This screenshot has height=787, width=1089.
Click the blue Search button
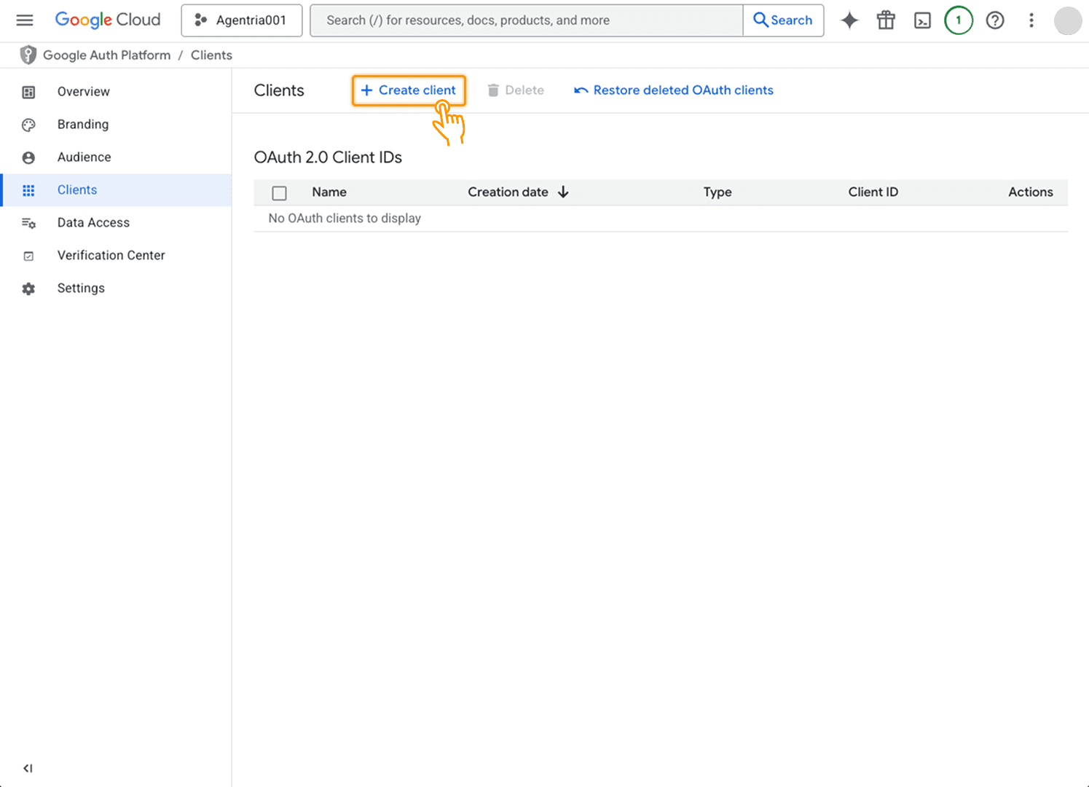tap(783, 20)
